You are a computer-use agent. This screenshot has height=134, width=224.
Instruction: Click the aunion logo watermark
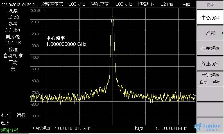(209, 127)
